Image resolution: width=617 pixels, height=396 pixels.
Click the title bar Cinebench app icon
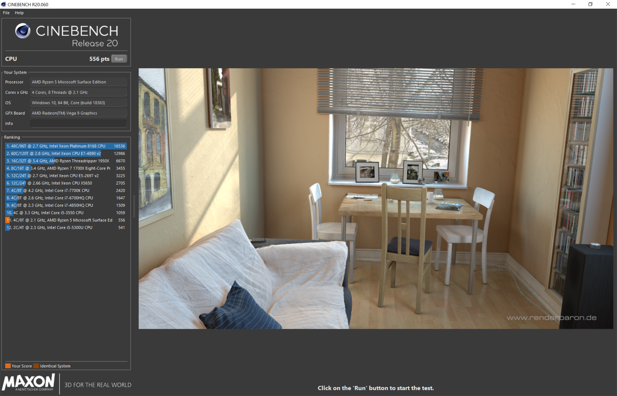click(x=4, y=4)
